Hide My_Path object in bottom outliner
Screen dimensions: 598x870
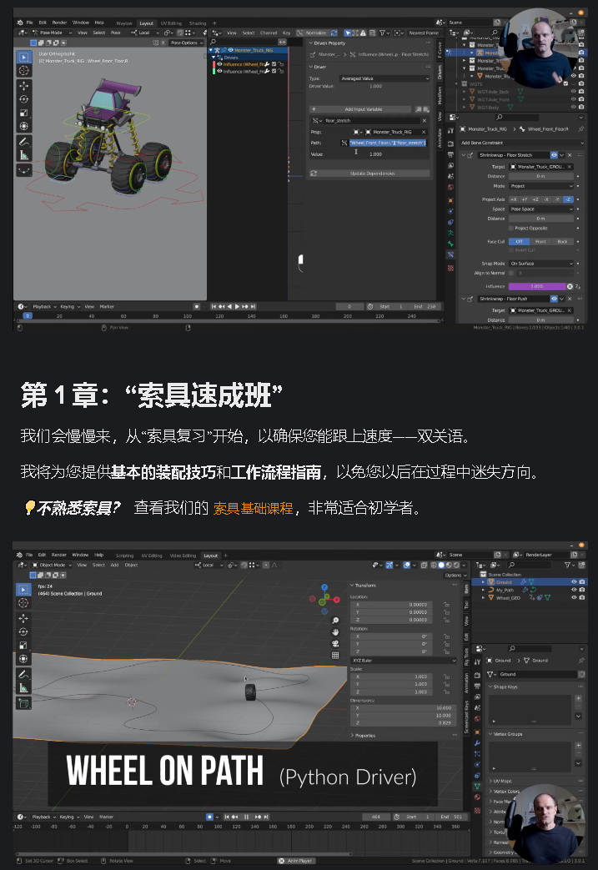click(x=574, y=590)
